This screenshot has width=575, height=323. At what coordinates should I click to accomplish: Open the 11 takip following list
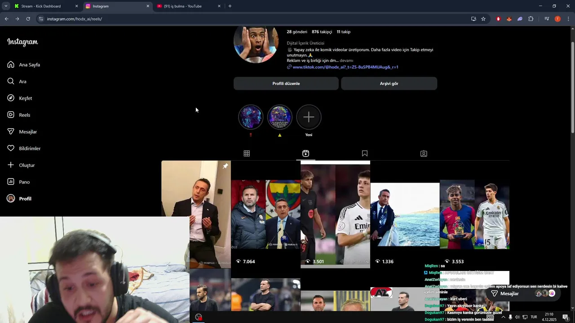[343, 32]
